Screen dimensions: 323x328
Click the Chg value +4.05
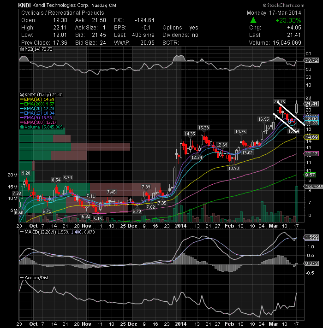click(x=294, y=28)
